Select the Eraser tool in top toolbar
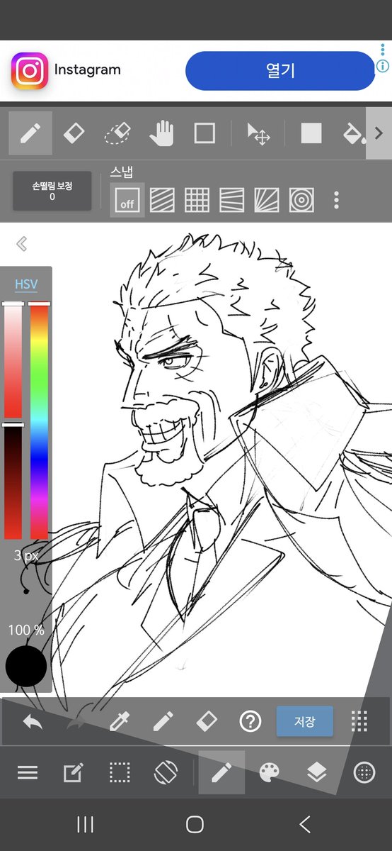392x851 pixels. click(x=74, y=133)
